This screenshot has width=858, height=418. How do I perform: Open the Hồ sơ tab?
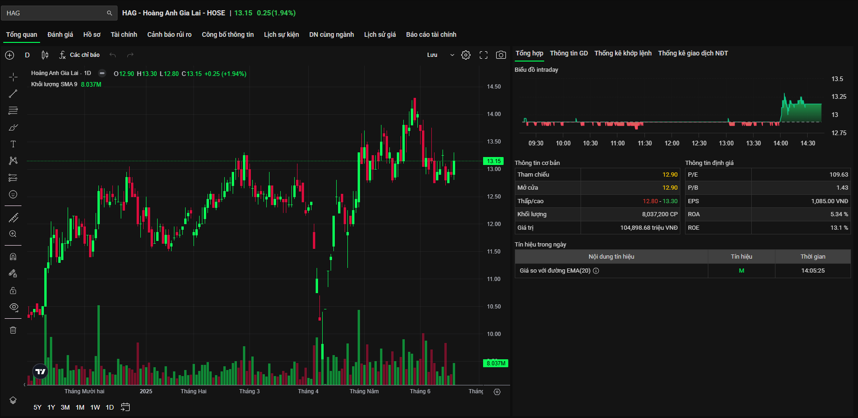92,34
